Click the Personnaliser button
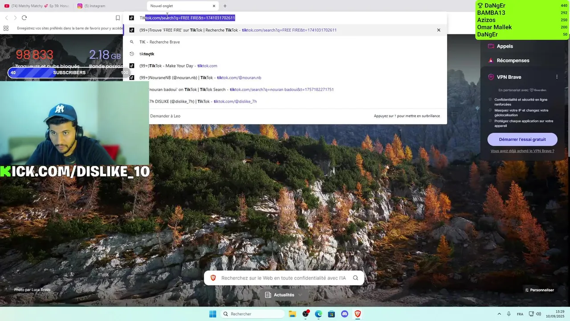This screenshot has width=570, height=321. pyautogui.click(x=539, y=290)
